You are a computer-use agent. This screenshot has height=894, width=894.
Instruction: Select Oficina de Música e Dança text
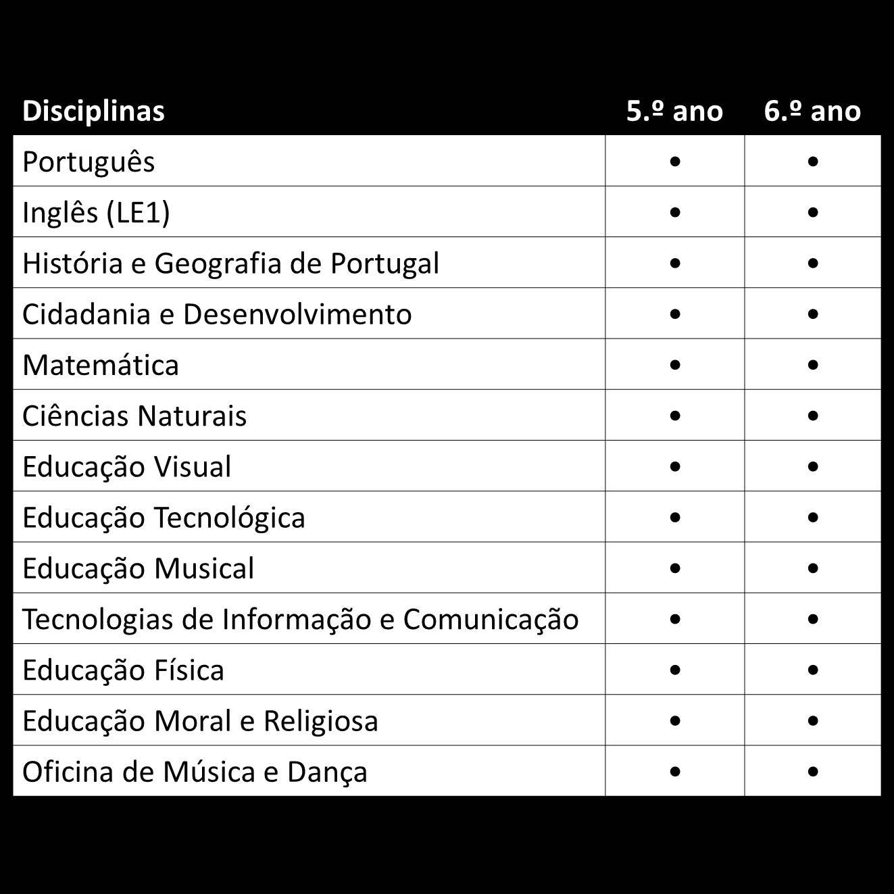(x=195, y=772)
